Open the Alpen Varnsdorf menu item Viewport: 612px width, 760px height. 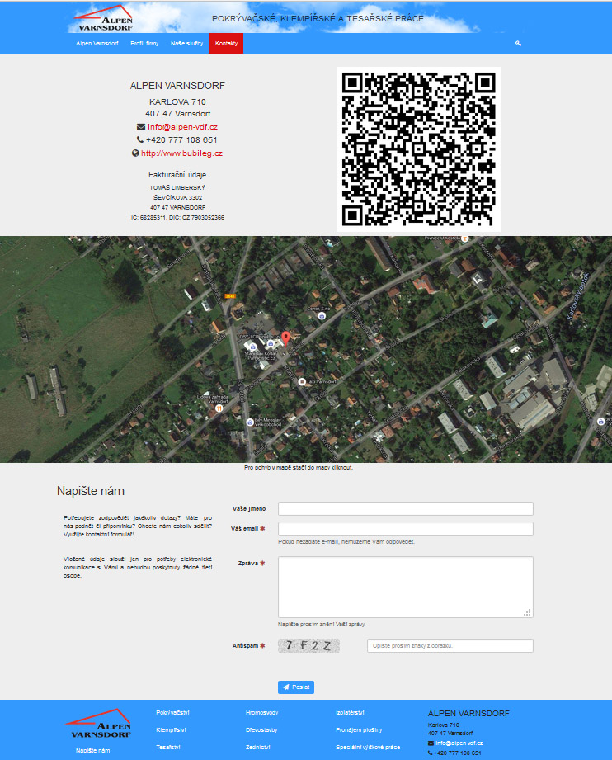(97, 44)
